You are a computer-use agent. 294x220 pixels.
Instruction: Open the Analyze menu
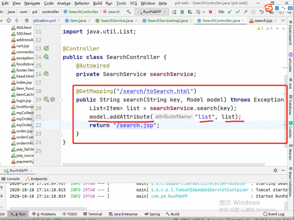point(64,3)
